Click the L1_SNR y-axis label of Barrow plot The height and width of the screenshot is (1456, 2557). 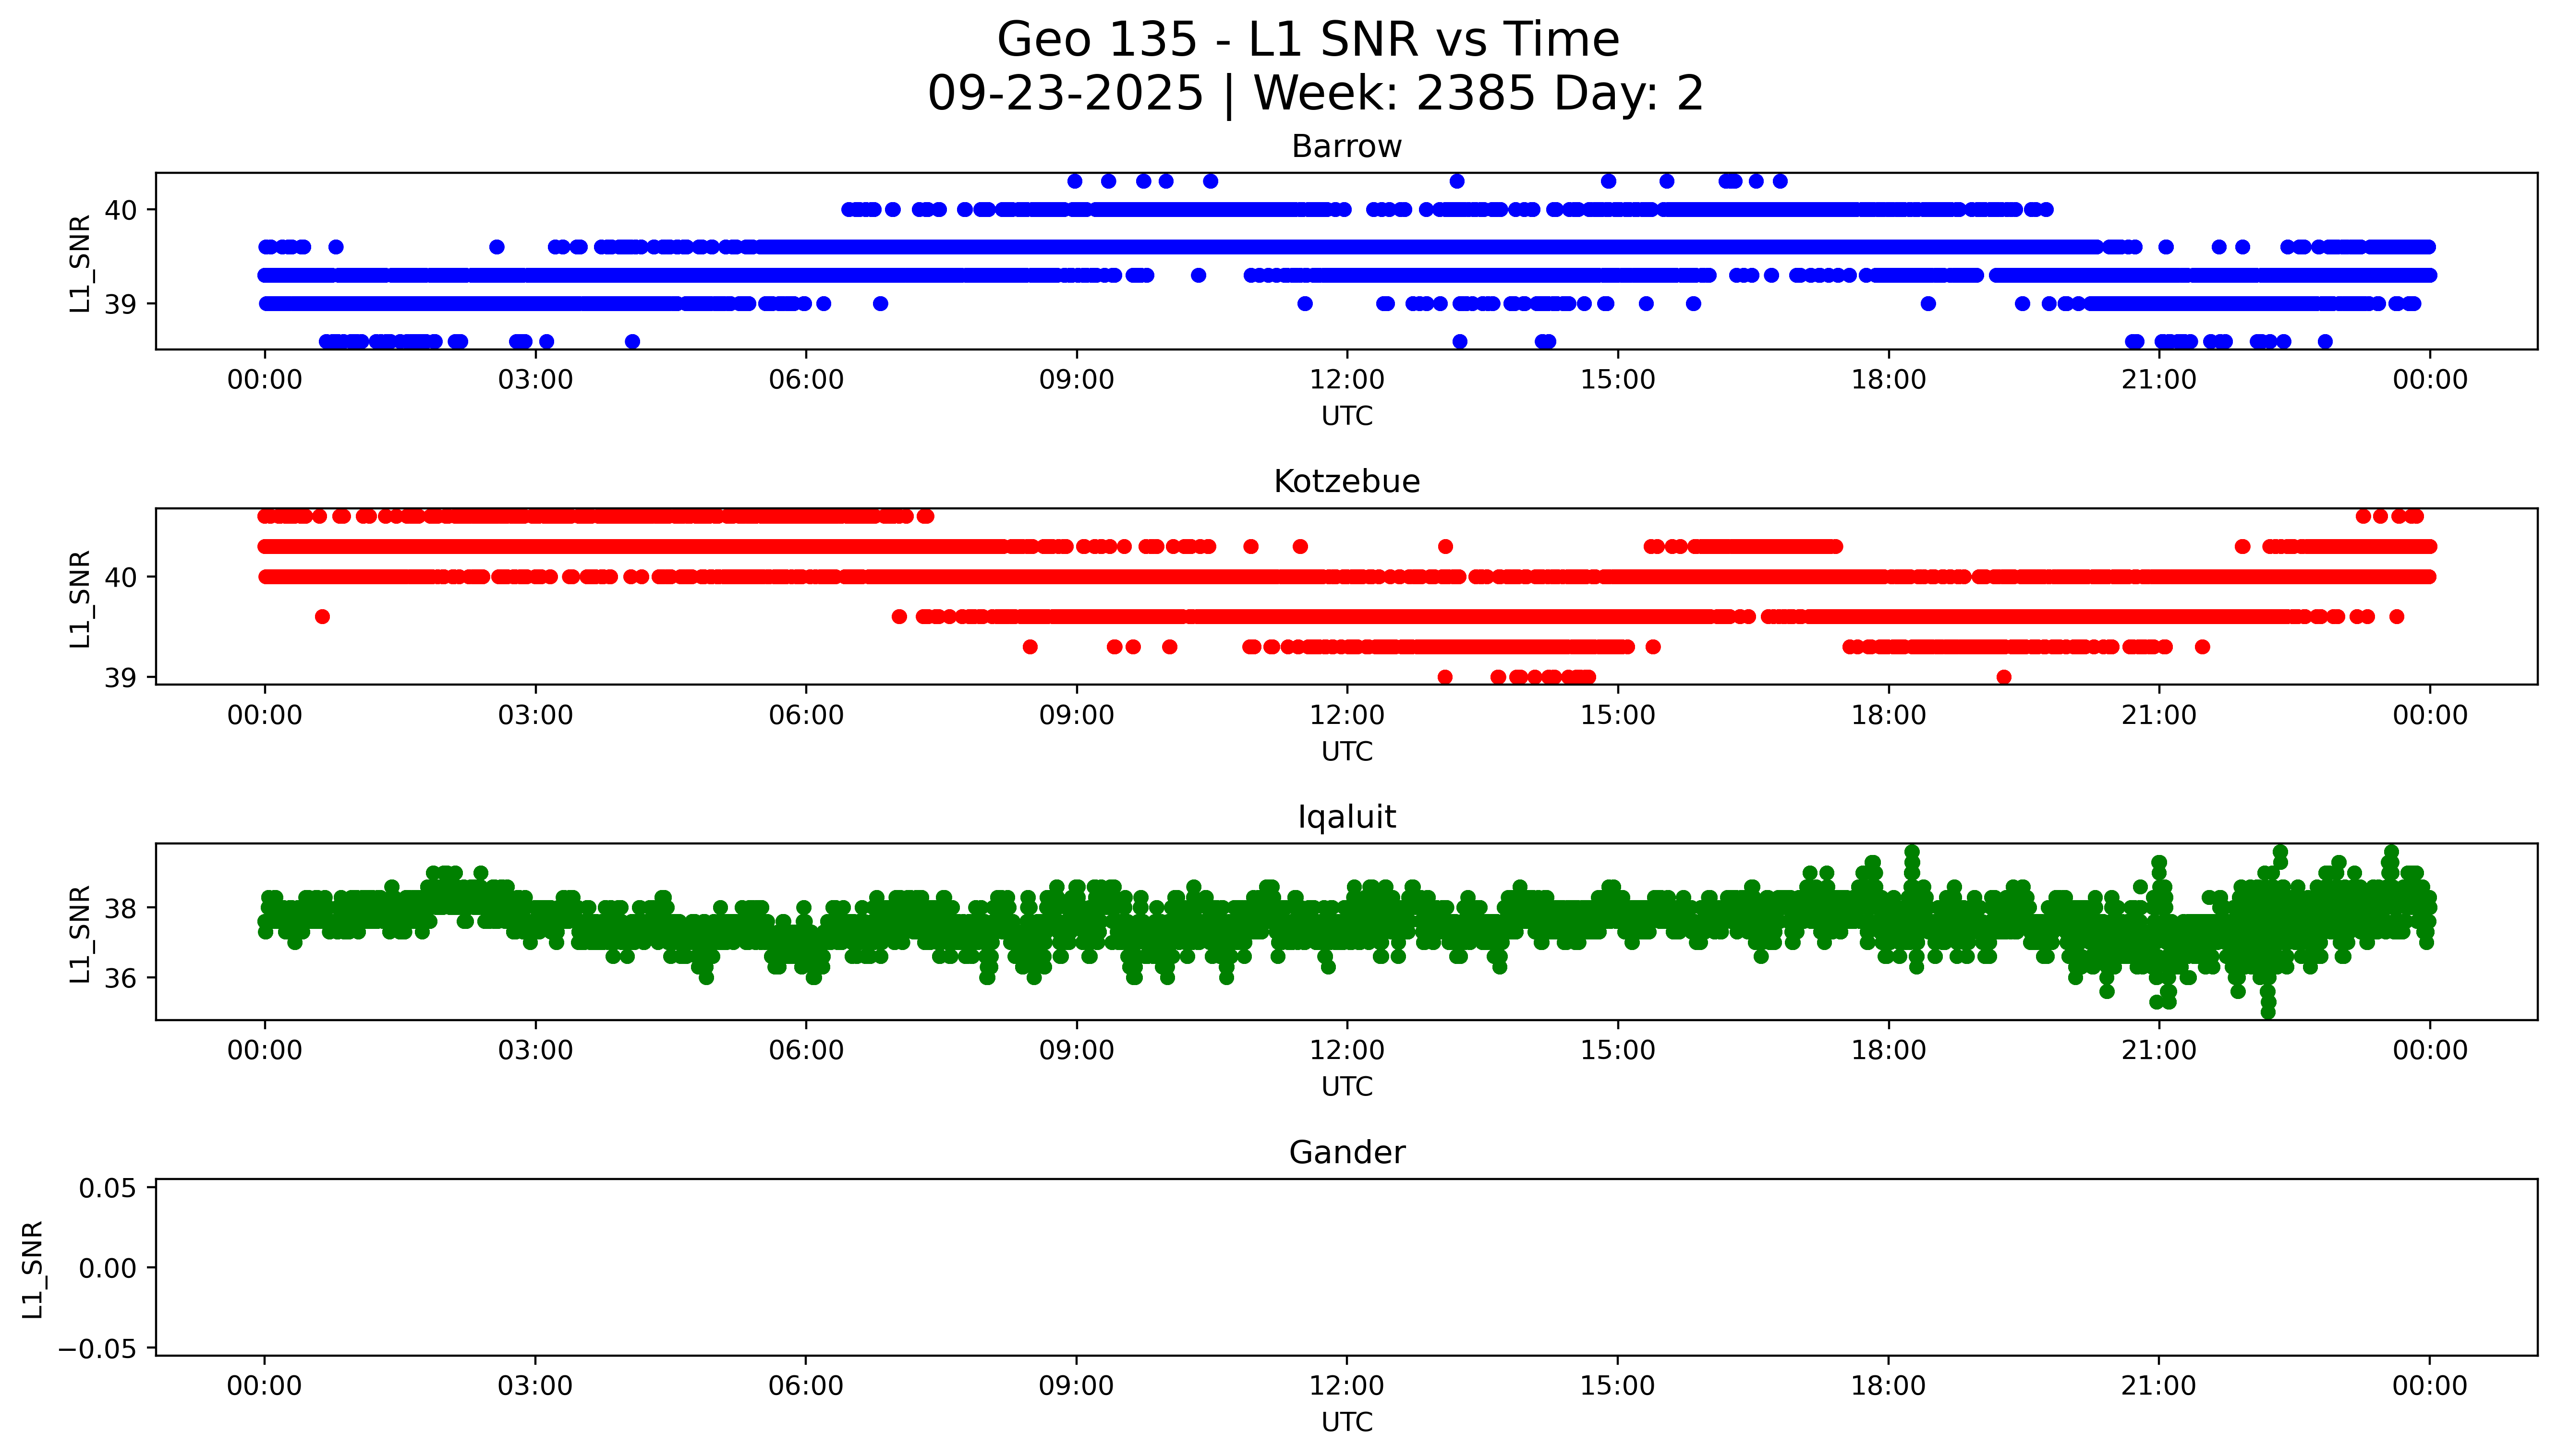(x=80, y=264)
